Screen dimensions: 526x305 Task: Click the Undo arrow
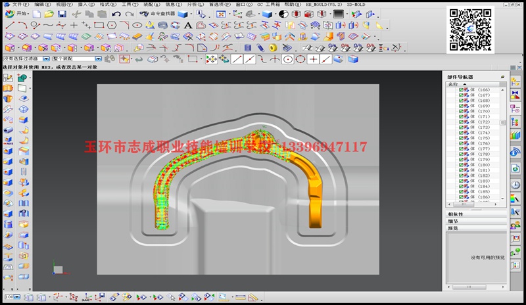coord(116,14)
